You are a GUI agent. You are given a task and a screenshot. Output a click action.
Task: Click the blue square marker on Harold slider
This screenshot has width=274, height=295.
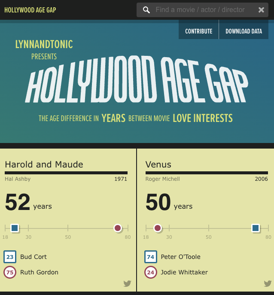click(15, 228)
